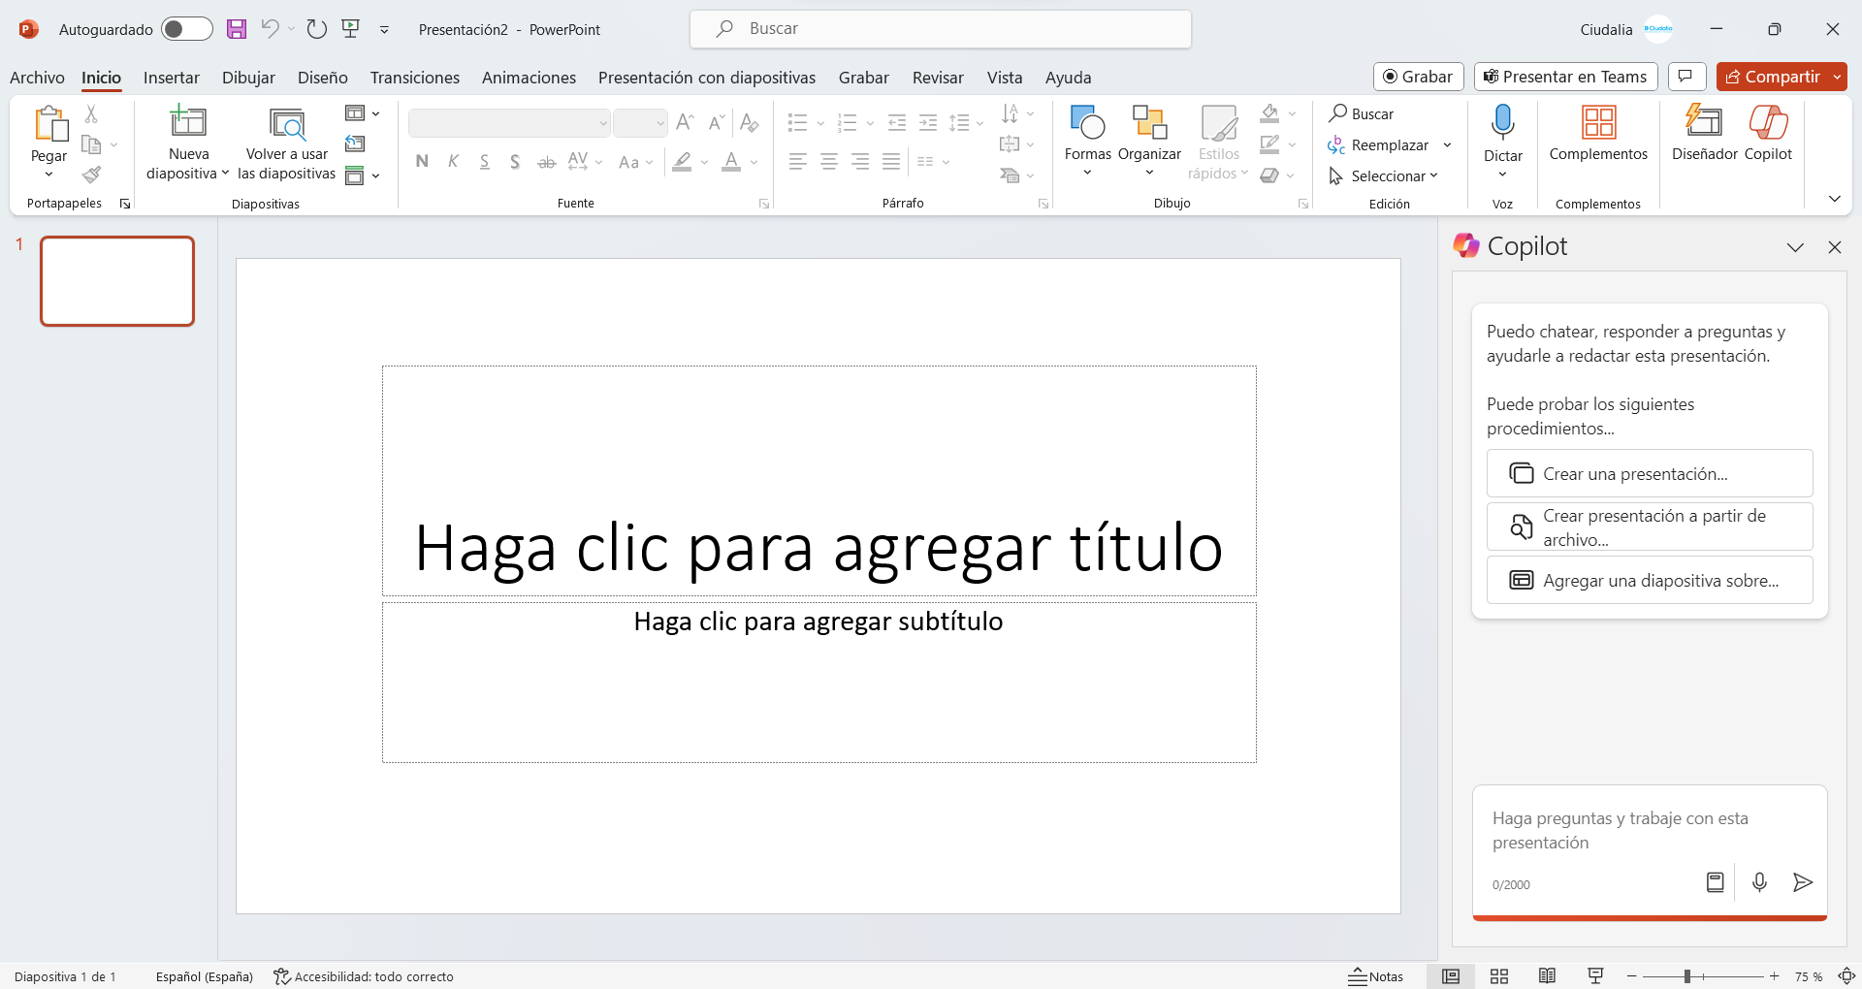1862x989 pixels.
Task: Click the Presentar en Teams button
Action: pyautogui.click(x=1564, y=77)
